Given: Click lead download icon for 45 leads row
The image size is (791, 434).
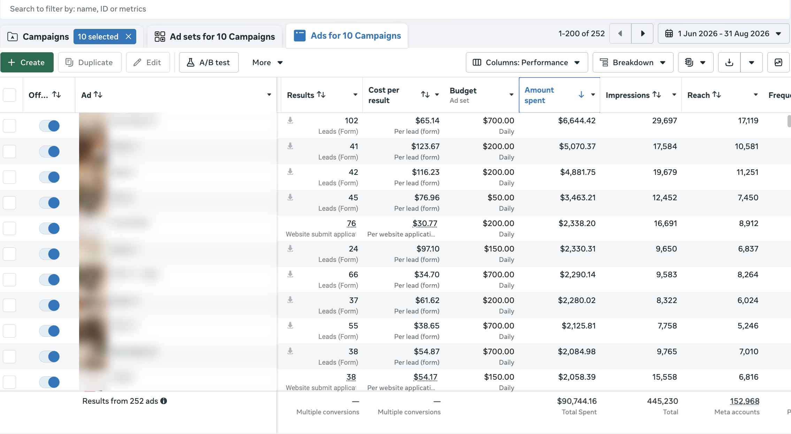Looking at the screenshot, I should (290, 197).
